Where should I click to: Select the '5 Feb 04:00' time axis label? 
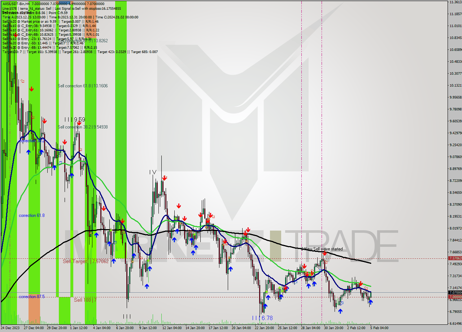point(380,328)
